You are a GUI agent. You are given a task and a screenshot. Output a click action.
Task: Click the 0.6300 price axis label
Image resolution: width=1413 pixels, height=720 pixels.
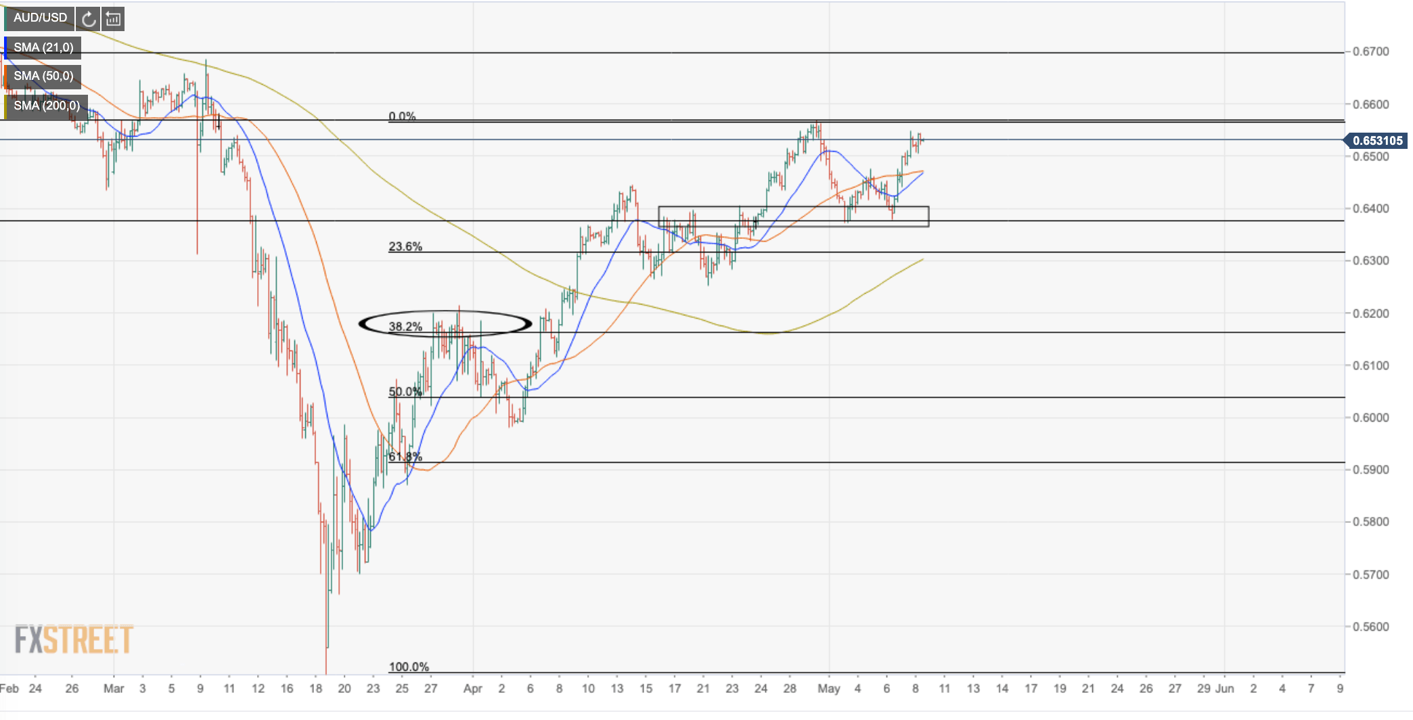[x=1371, y=261]
